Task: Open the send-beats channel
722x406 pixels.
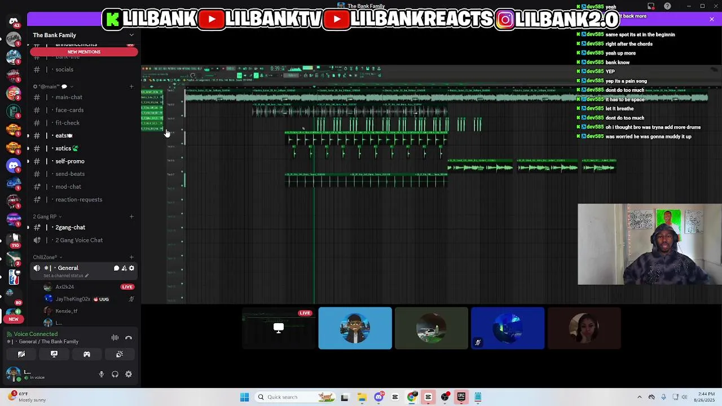Action: pos(83,174)
